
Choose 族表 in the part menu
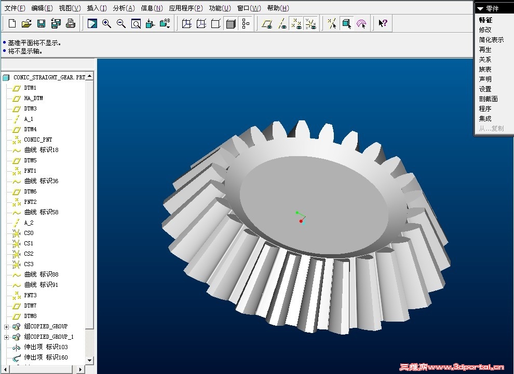pos(485,69)
